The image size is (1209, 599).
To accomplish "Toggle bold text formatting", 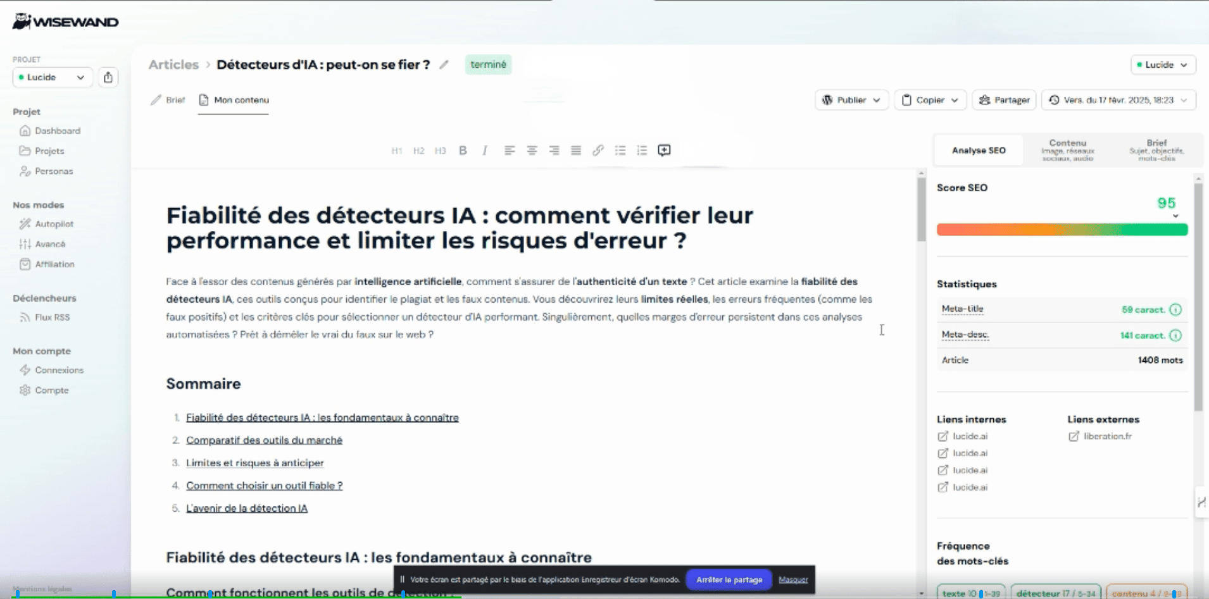I will pos(463,150).
